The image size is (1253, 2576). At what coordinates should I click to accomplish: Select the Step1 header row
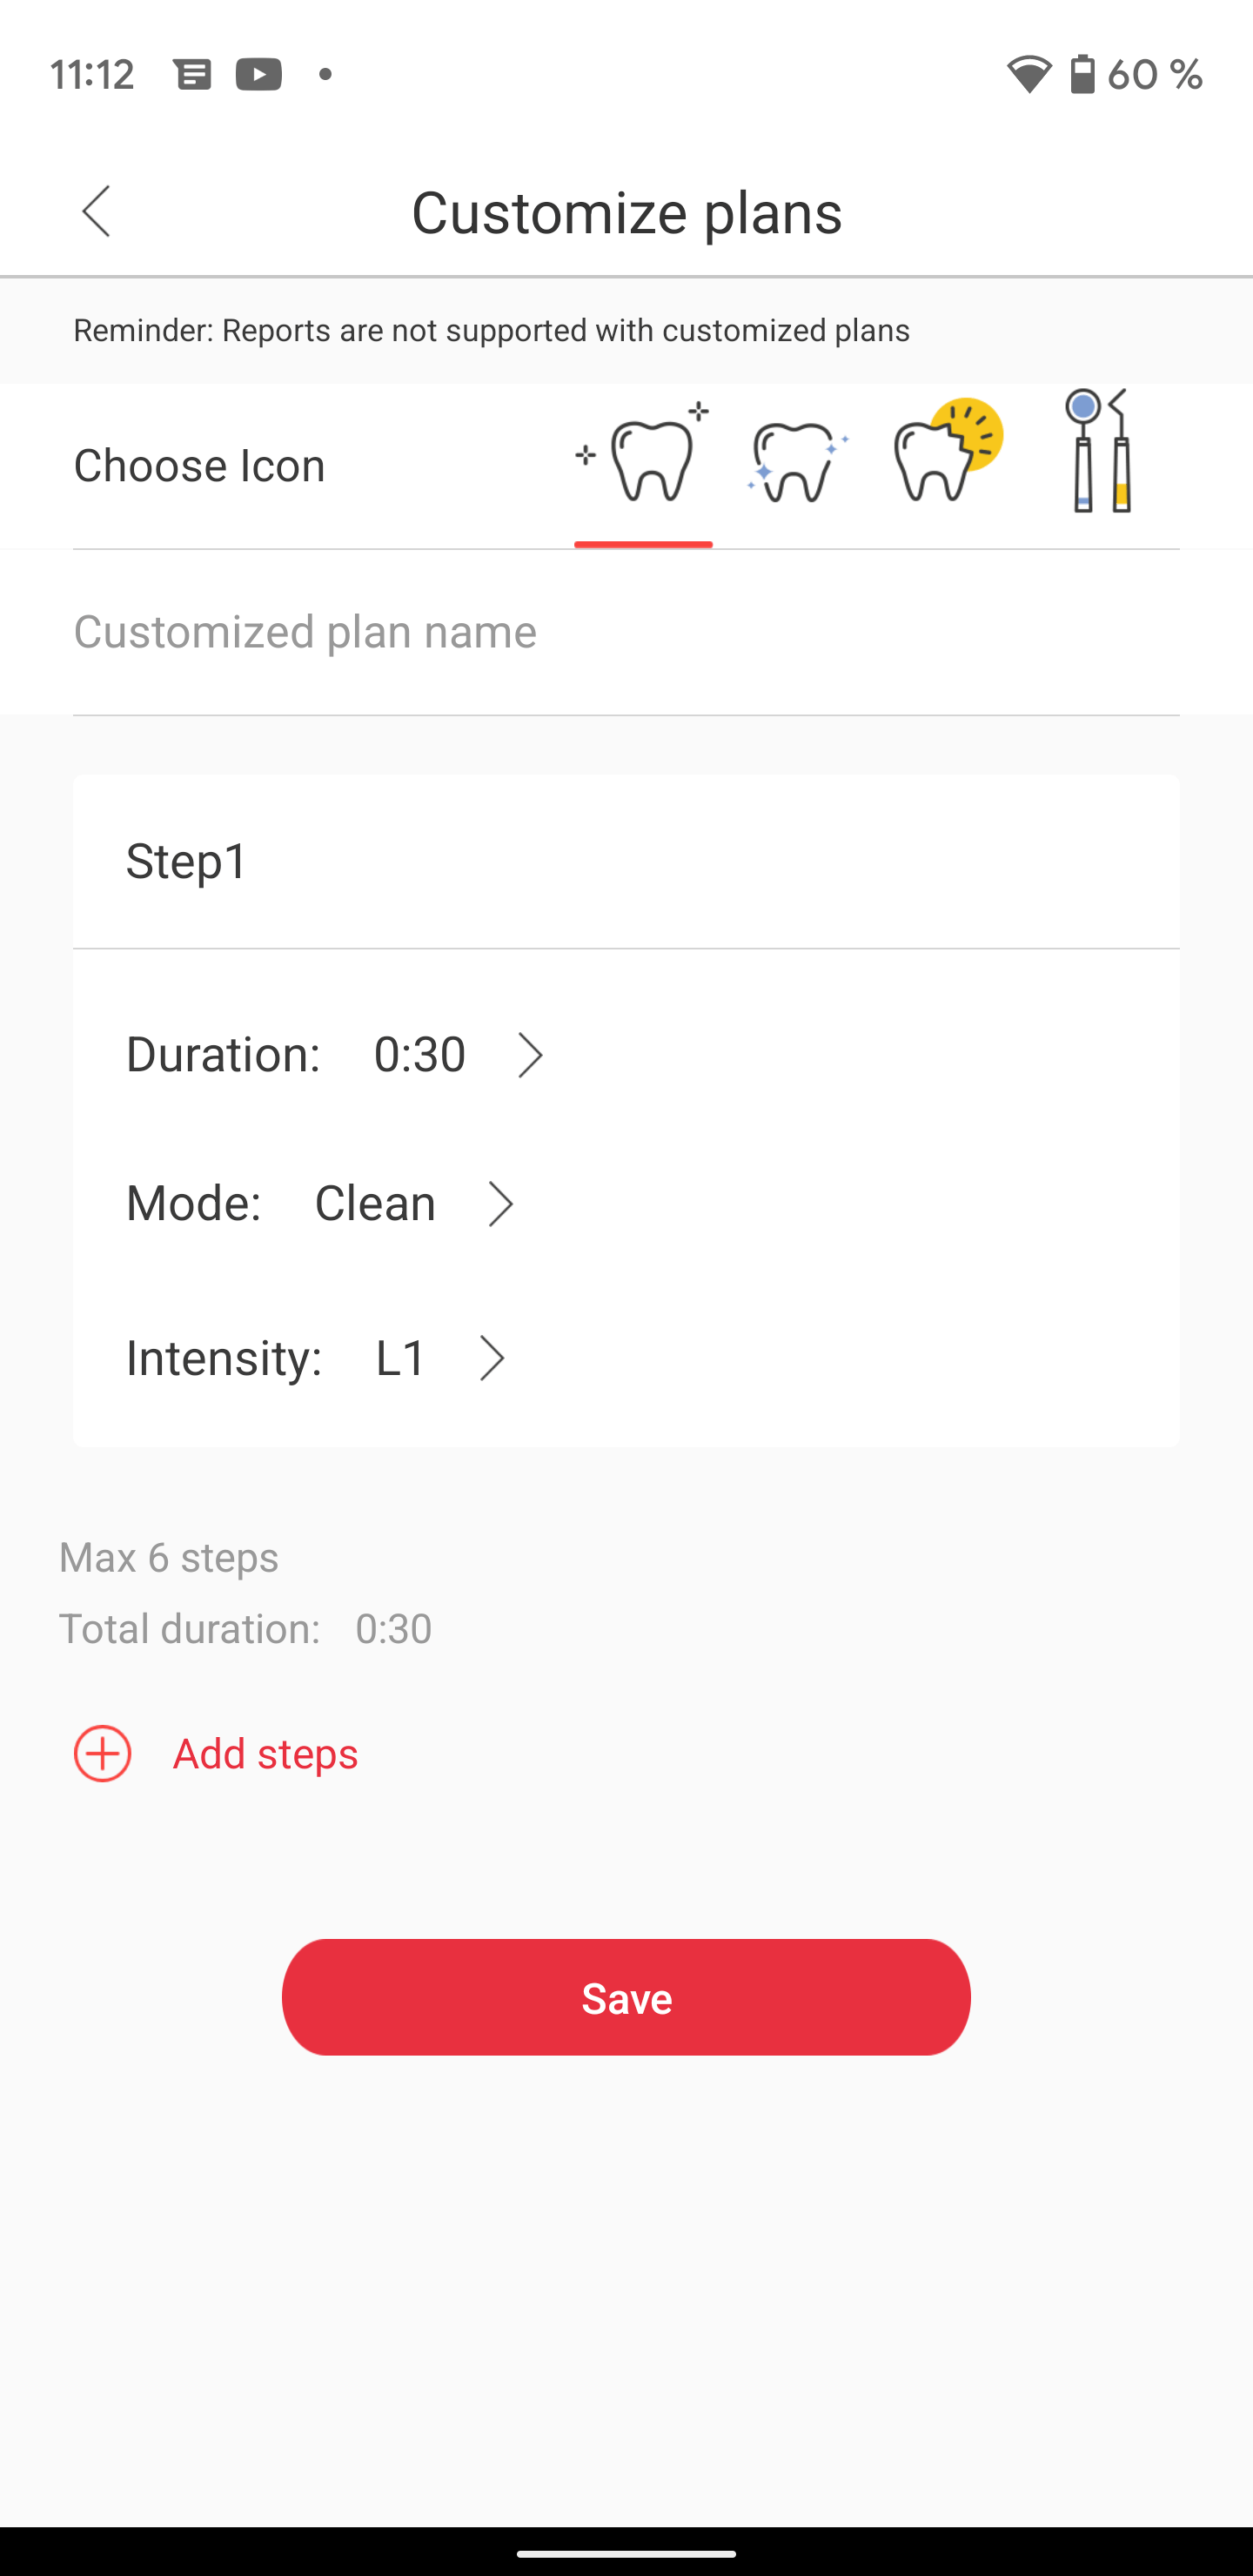(626, 861)
